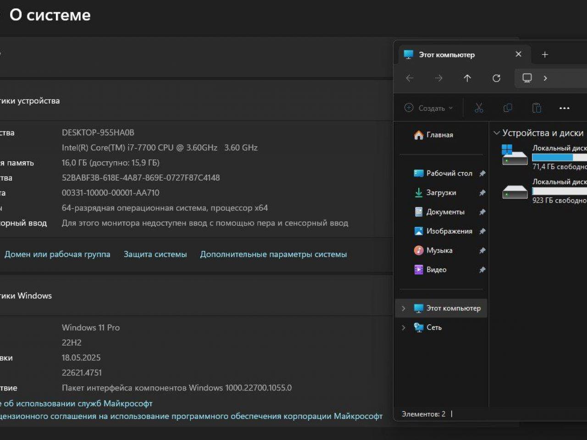Screen dimensions: 587x440
Task: Click the Windows feature experience pack value
Action: (x=177, y=388)
